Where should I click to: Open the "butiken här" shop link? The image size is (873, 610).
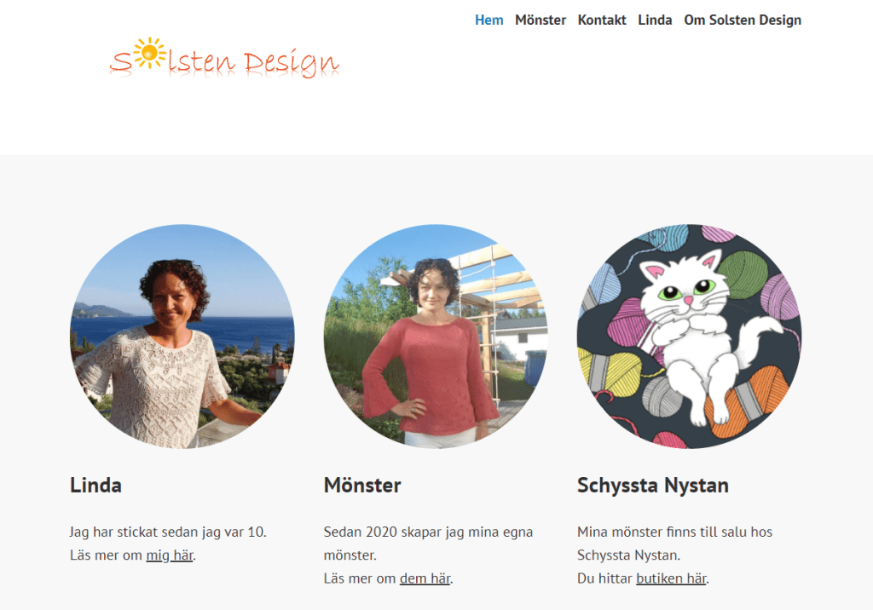click(x=671, y=578)
